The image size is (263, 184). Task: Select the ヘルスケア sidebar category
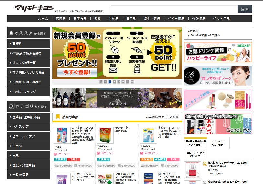(x=29, y=127)
